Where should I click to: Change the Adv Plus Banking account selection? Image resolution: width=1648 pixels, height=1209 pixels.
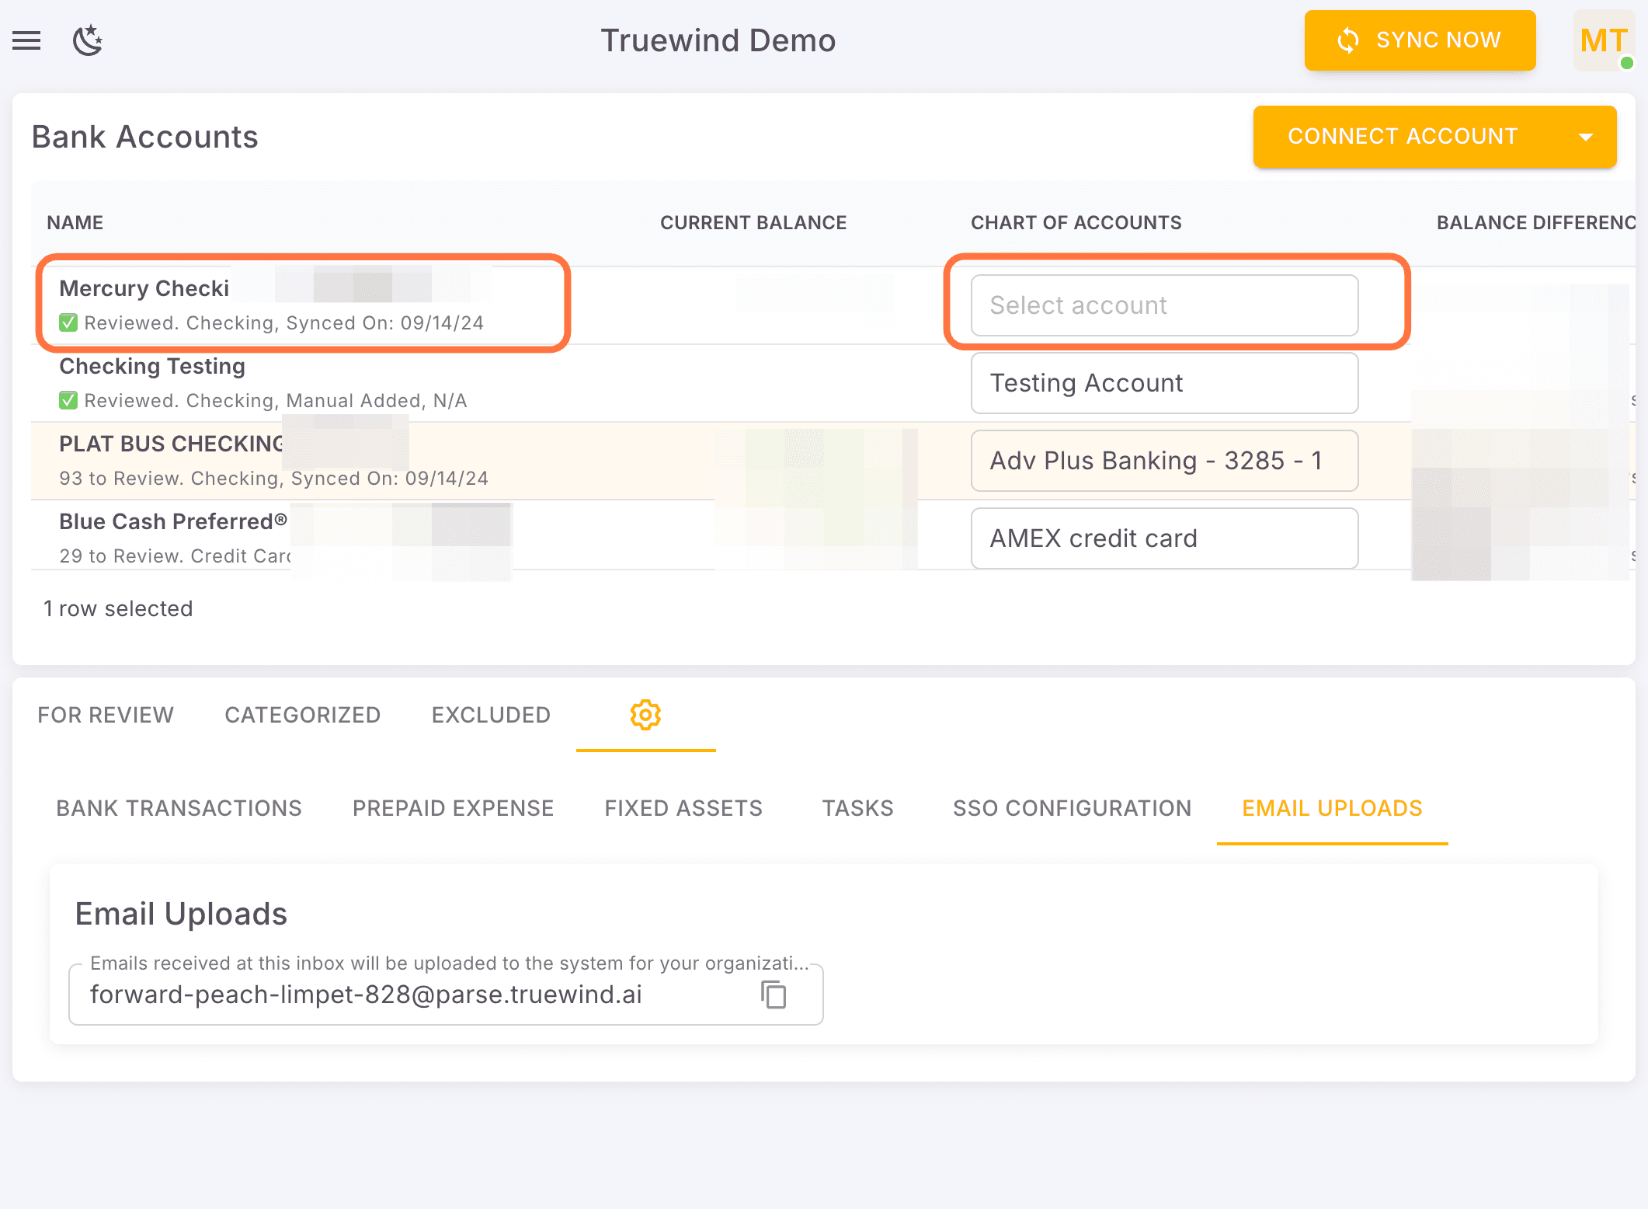tap(1163, 460)
